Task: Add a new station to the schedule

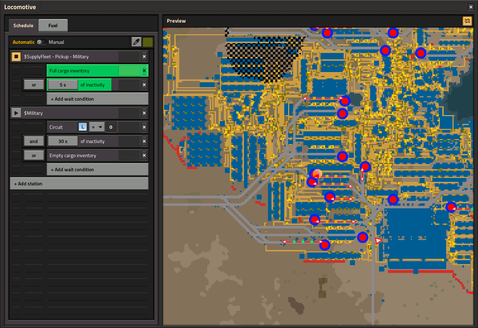Action: pyautogui.click(x=79, y=183)
